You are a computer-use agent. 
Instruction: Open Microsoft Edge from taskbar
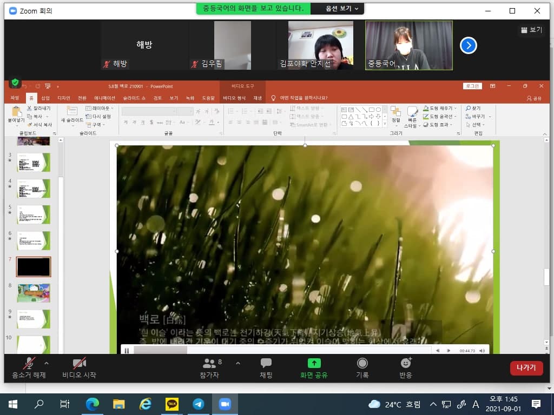click(x=92, y=404)
